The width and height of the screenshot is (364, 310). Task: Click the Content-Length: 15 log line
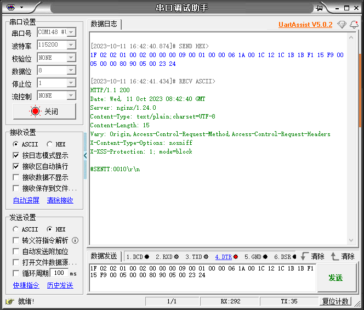(120, 125)
